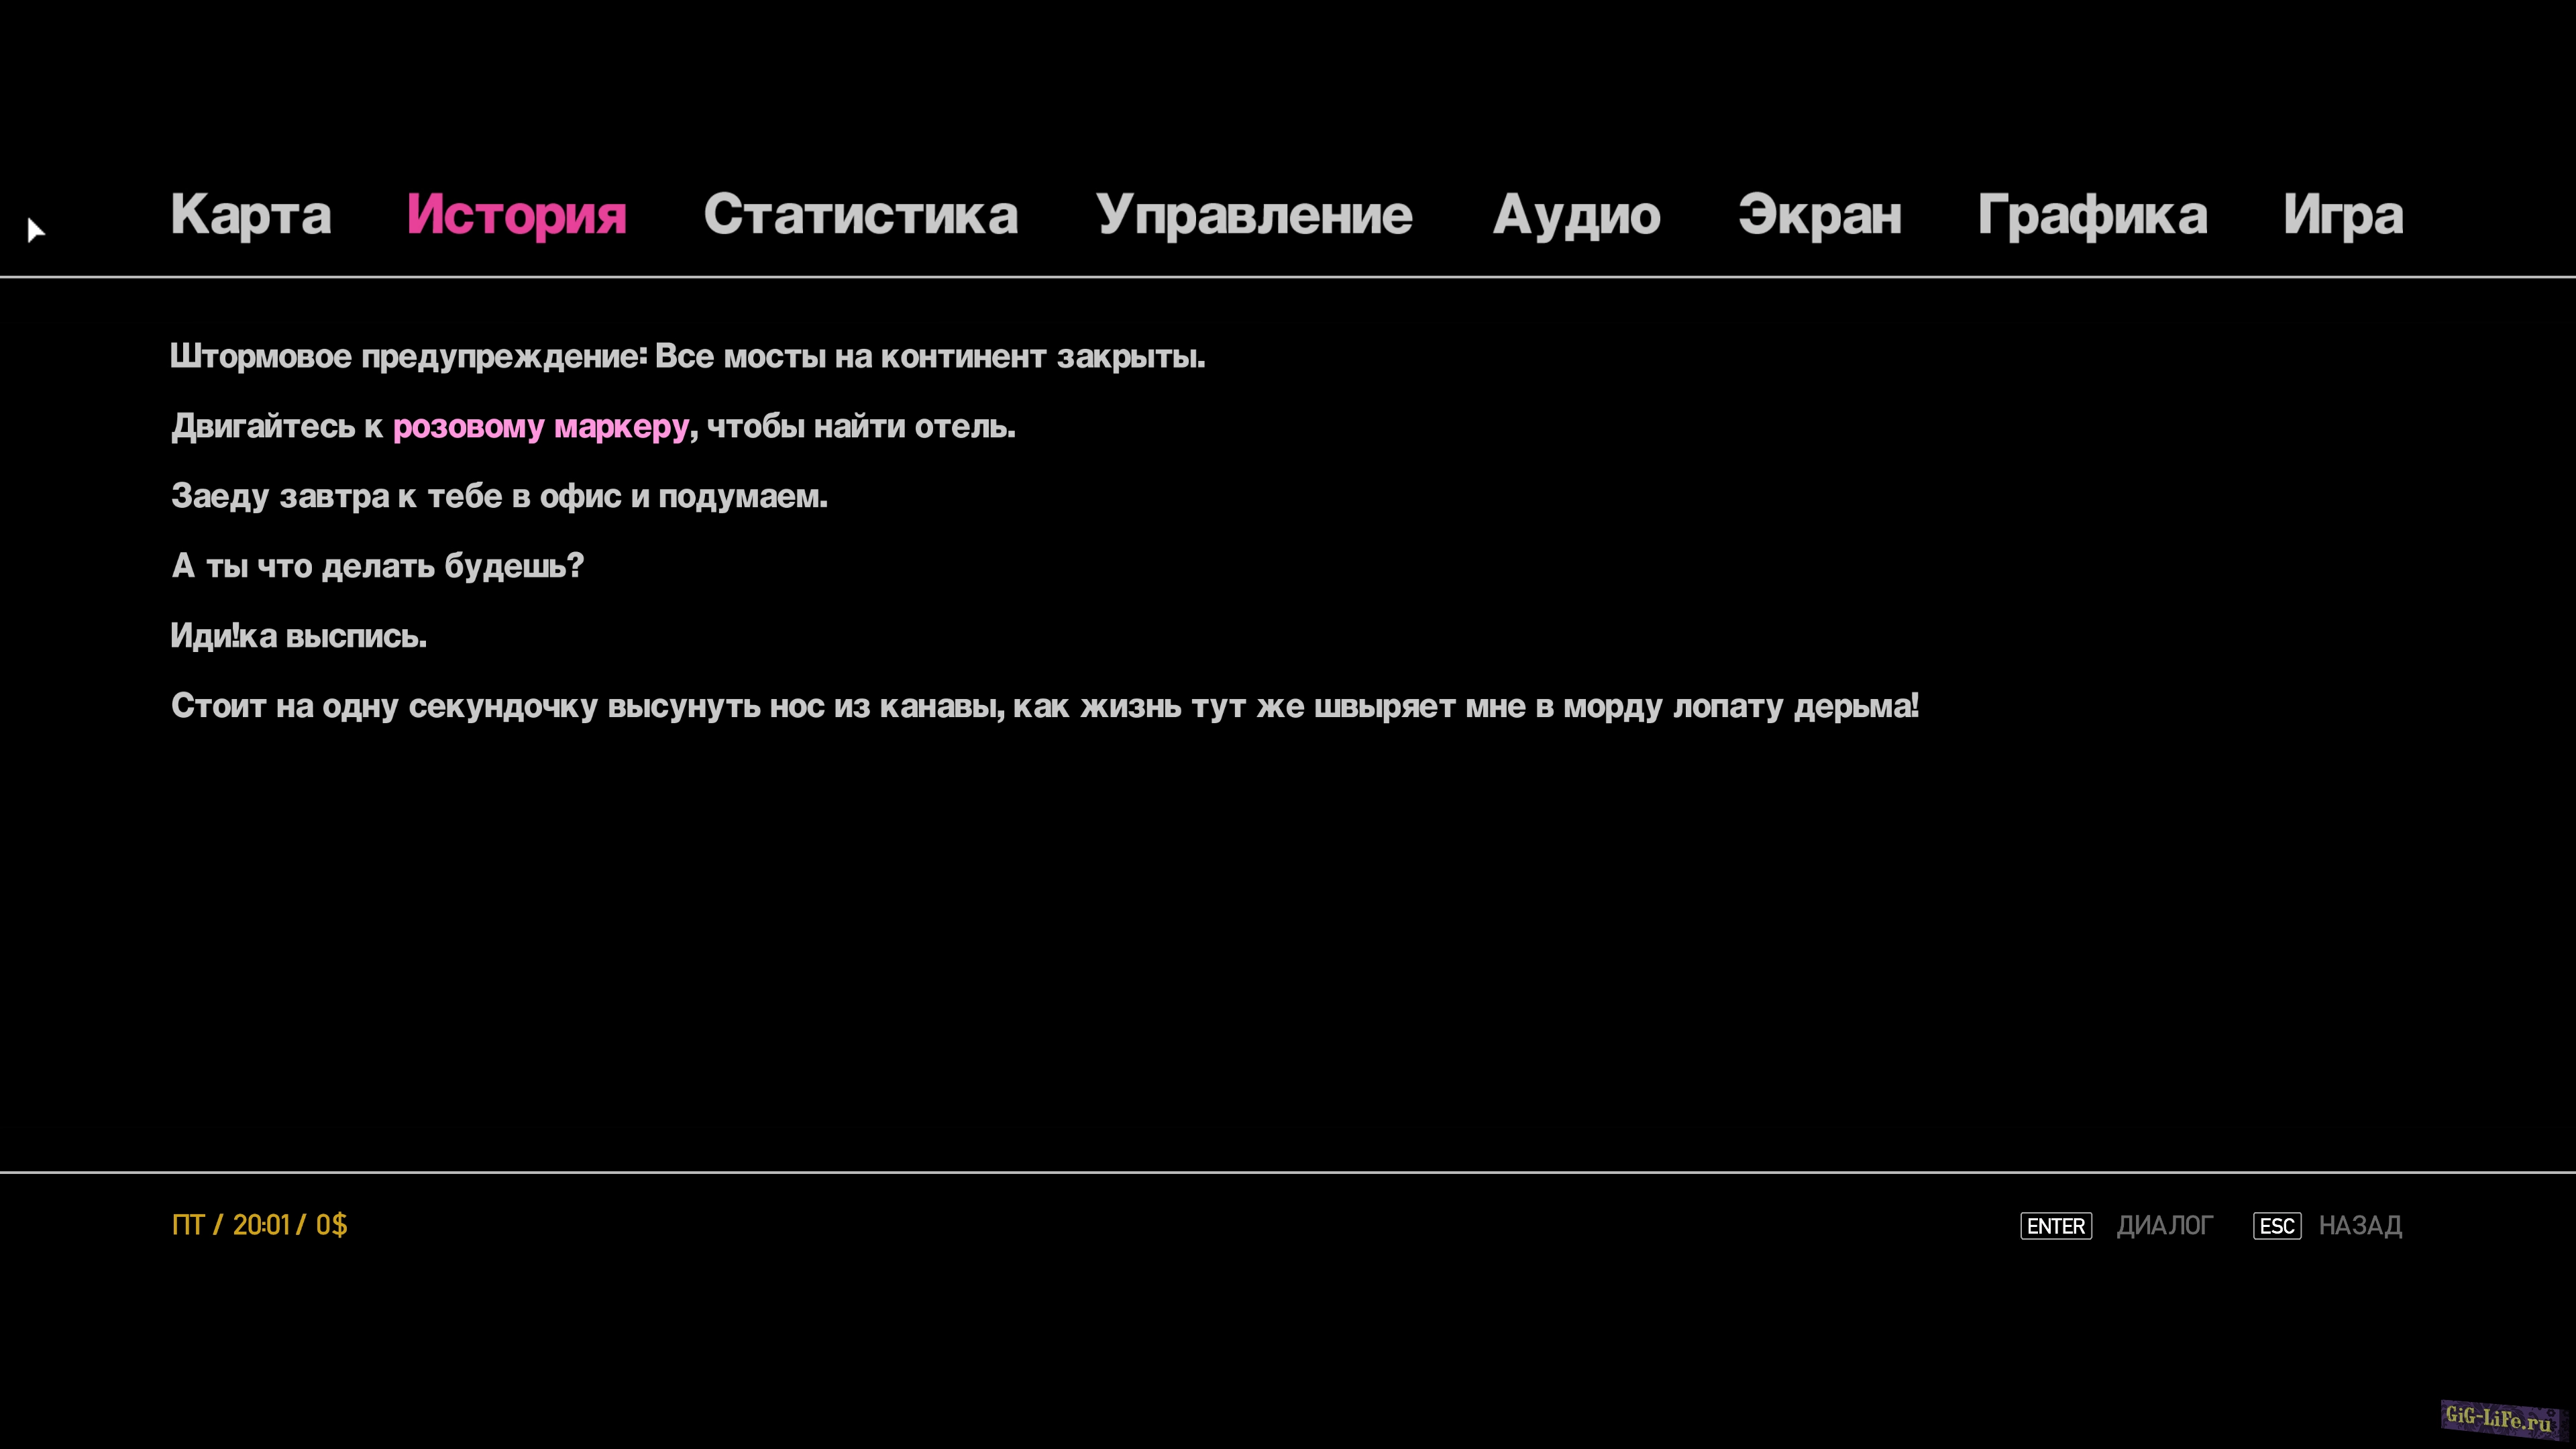Select 'А ты что делать будешь?' line
Viewport: 2576px width, 1449px height.
point(377,566)
